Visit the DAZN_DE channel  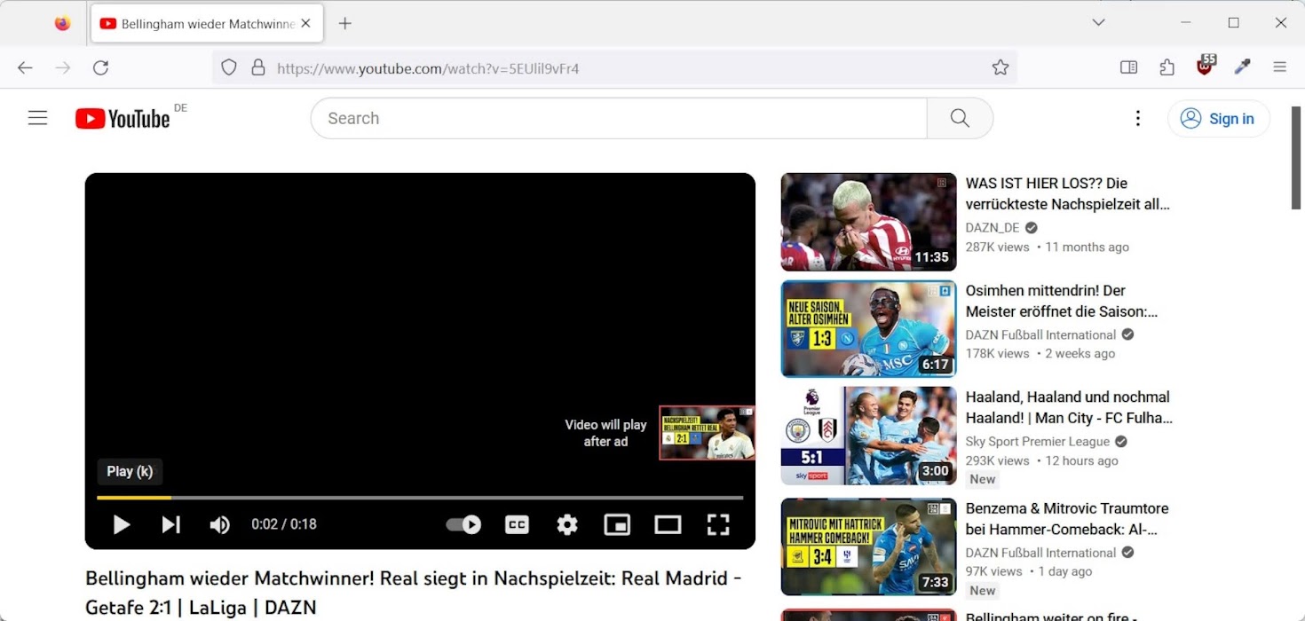993,227
